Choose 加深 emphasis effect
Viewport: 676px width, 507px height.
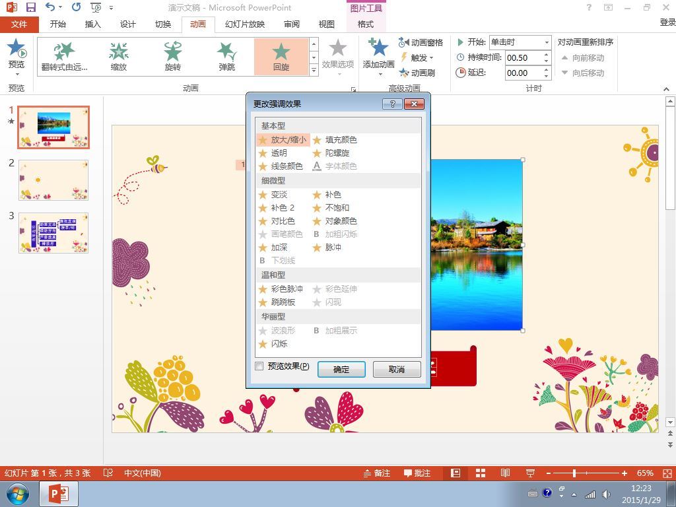[x=273, y=248]
